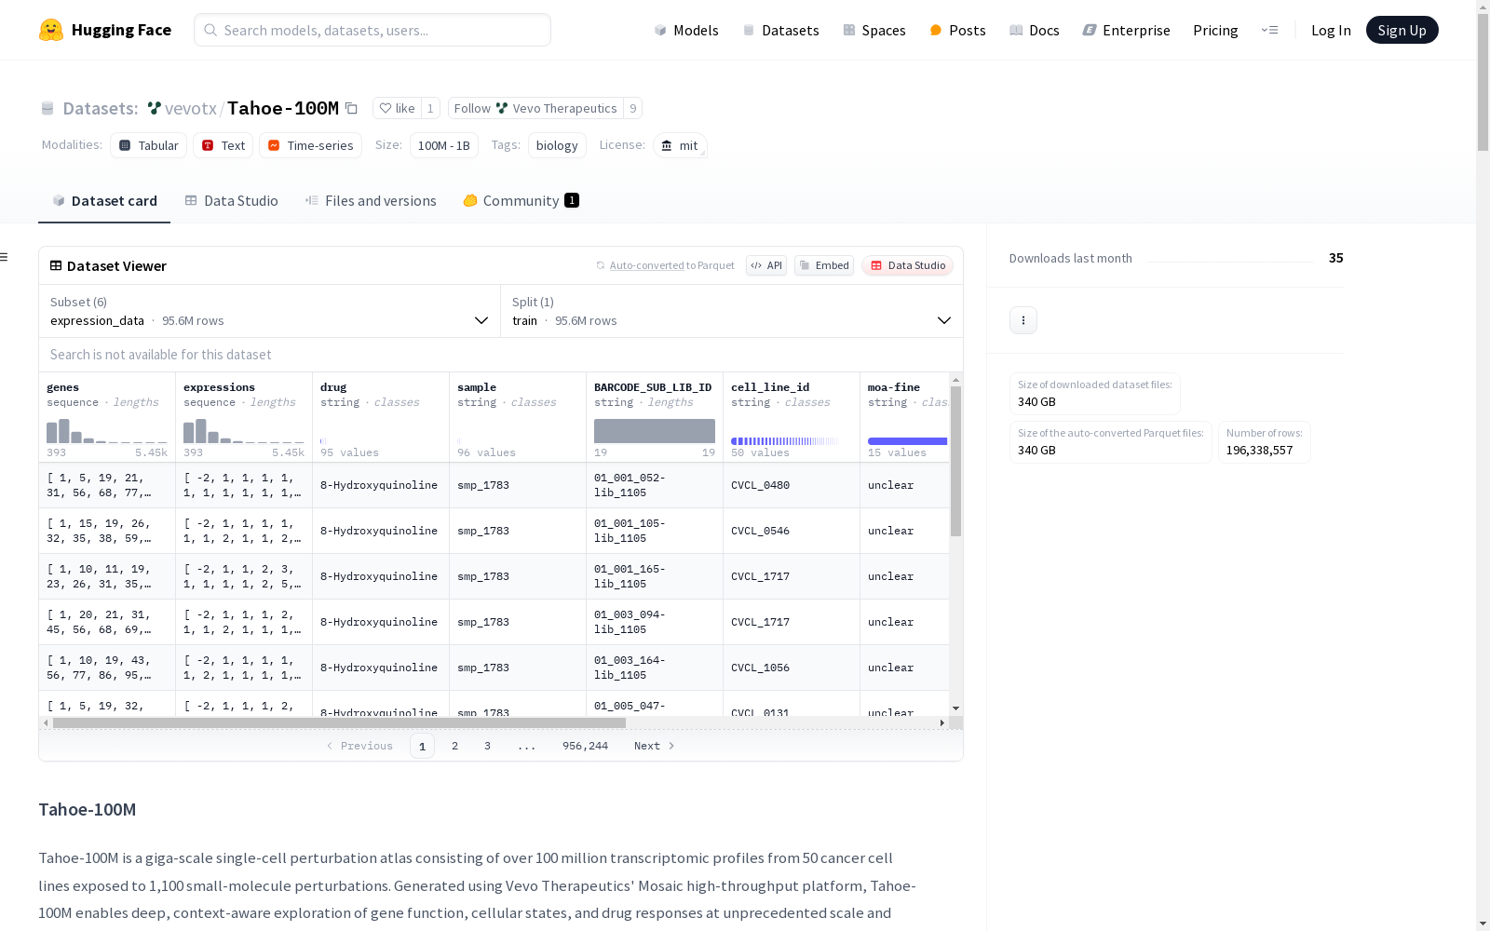Go to Datasets in navigation

coord(780,30)
